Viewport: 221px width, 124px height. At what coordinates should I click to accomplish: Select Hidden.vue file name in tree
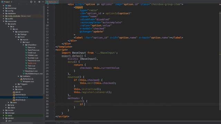[x=32, y=55]
